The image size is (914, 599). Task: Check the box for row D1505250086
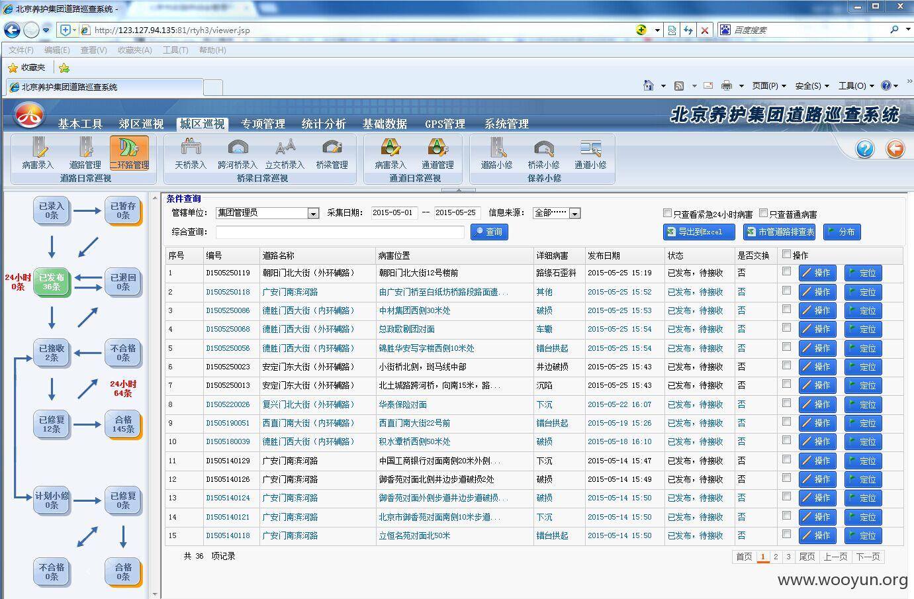786,309
